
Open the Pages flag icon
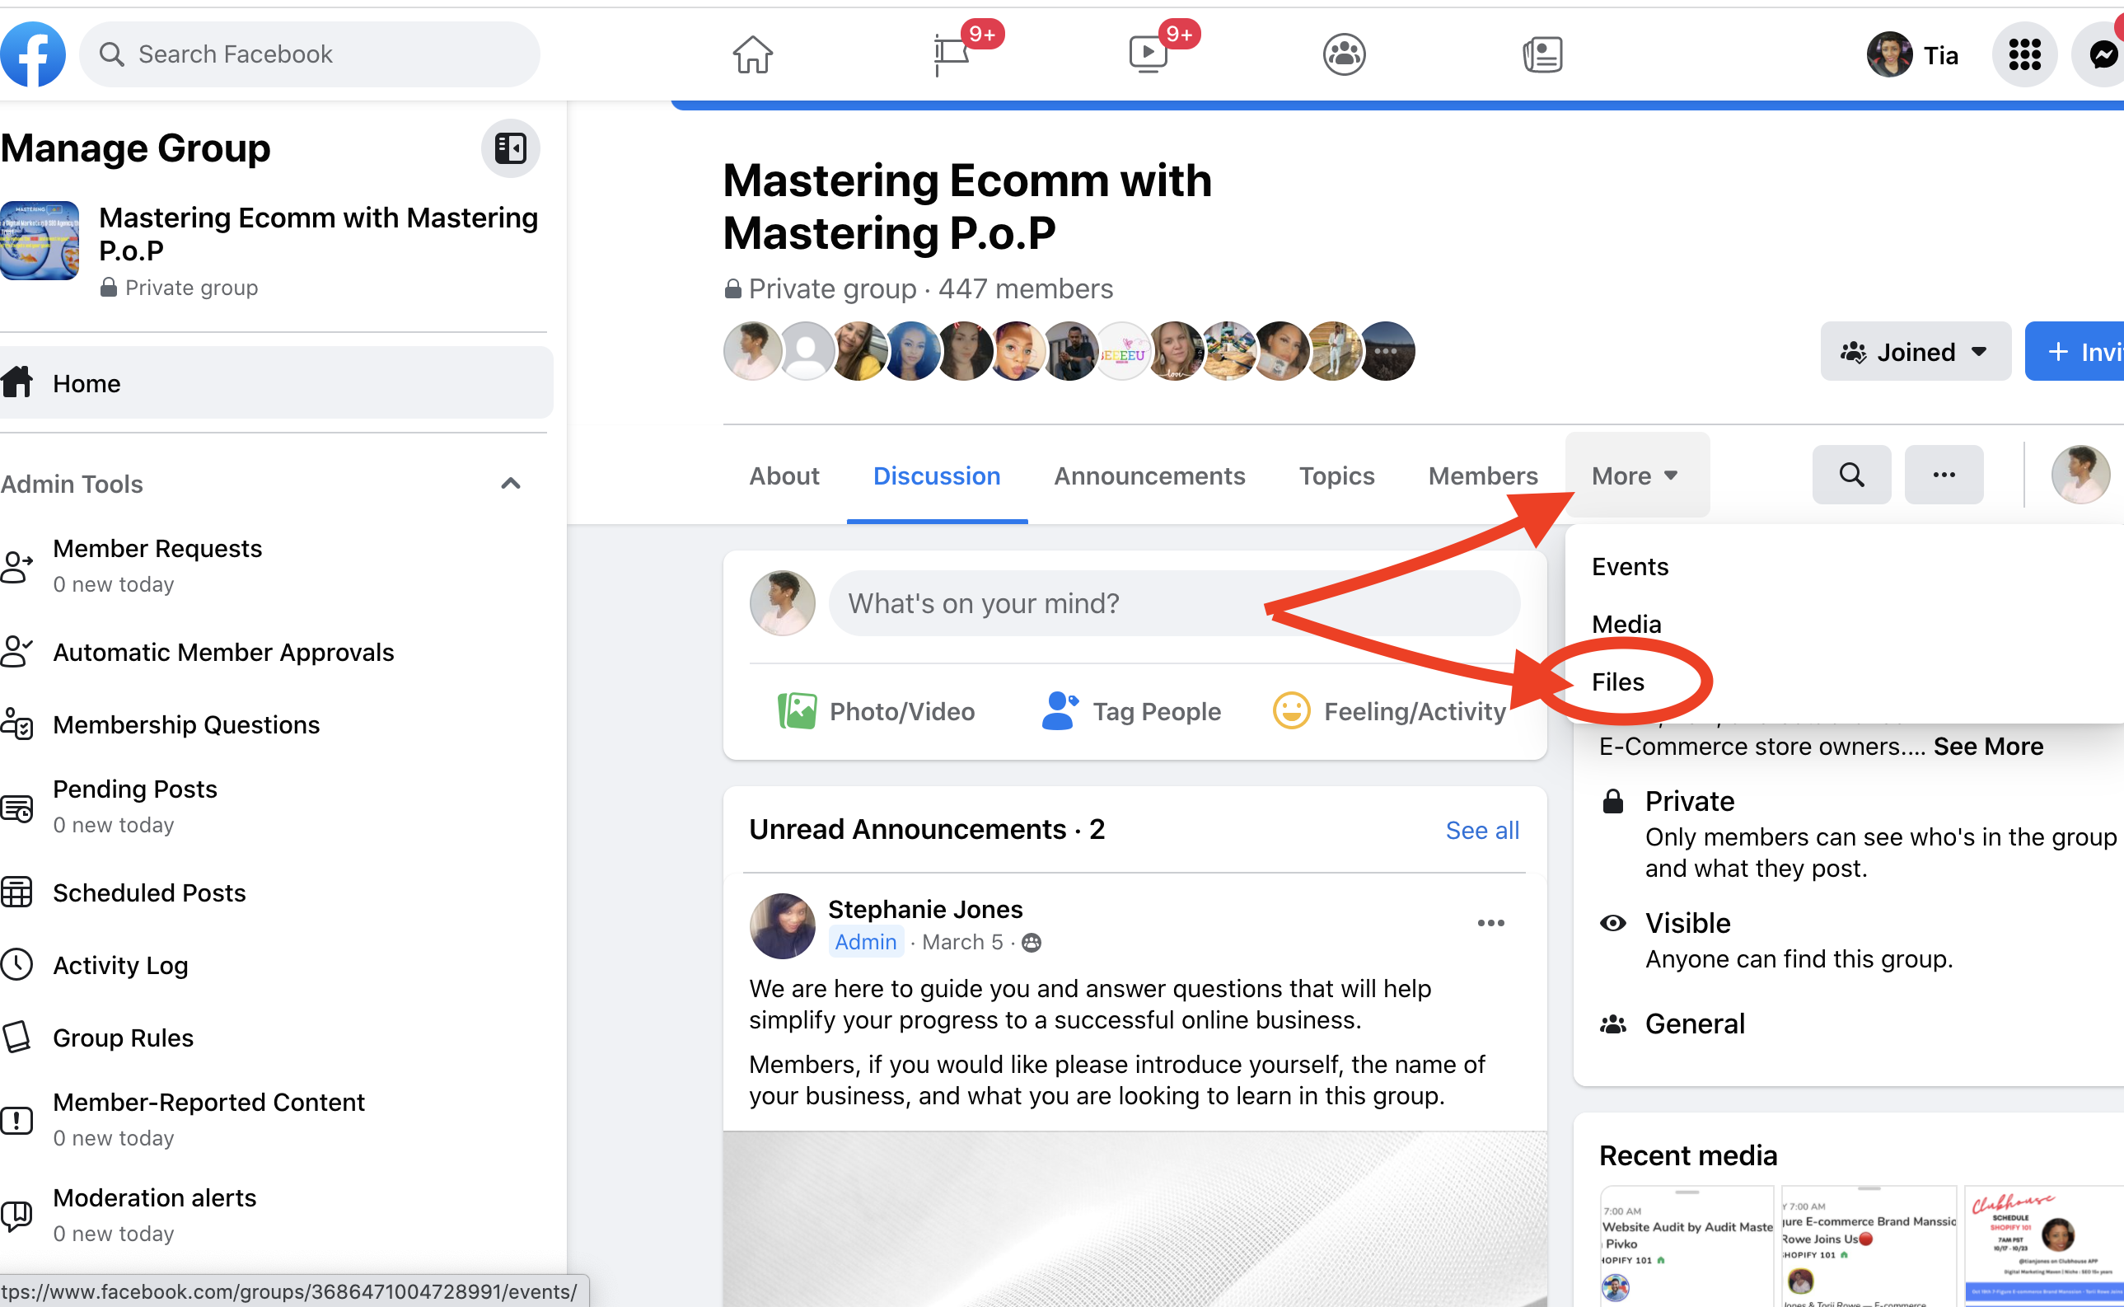(x=952, y=54)
